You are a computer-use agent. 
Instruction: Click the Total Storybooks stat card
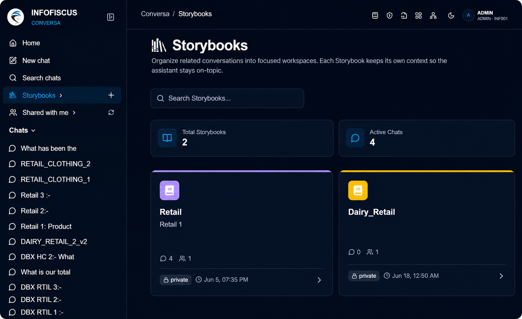tap(242, 138)
